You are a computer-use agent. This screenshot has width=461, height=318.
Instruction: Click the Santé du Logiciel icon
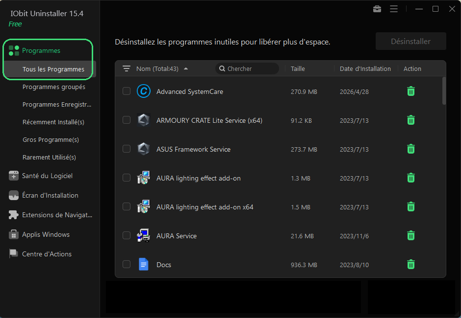click(14, 176)
